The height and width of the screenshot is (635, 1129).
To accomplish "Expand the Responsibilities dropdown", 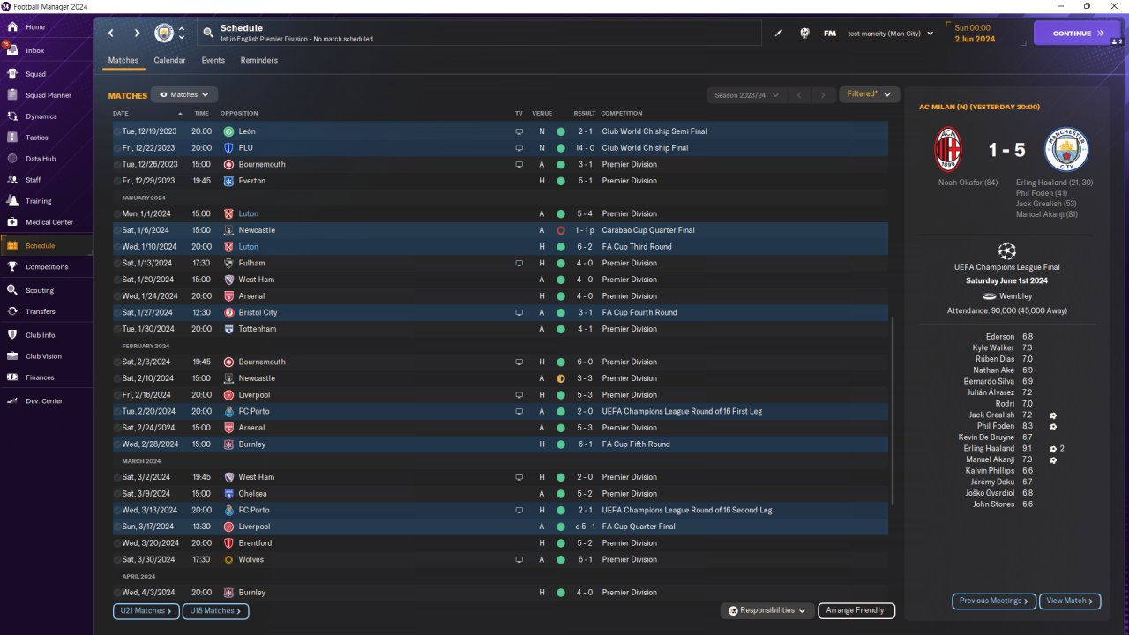I will (766, 610).
